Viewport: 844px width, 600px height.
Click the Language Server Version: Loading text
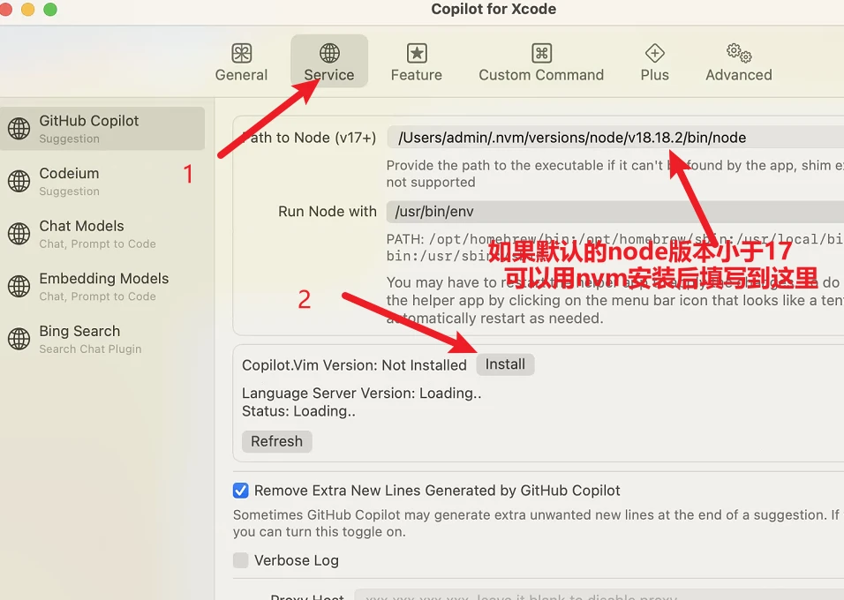tap(362, 394)
